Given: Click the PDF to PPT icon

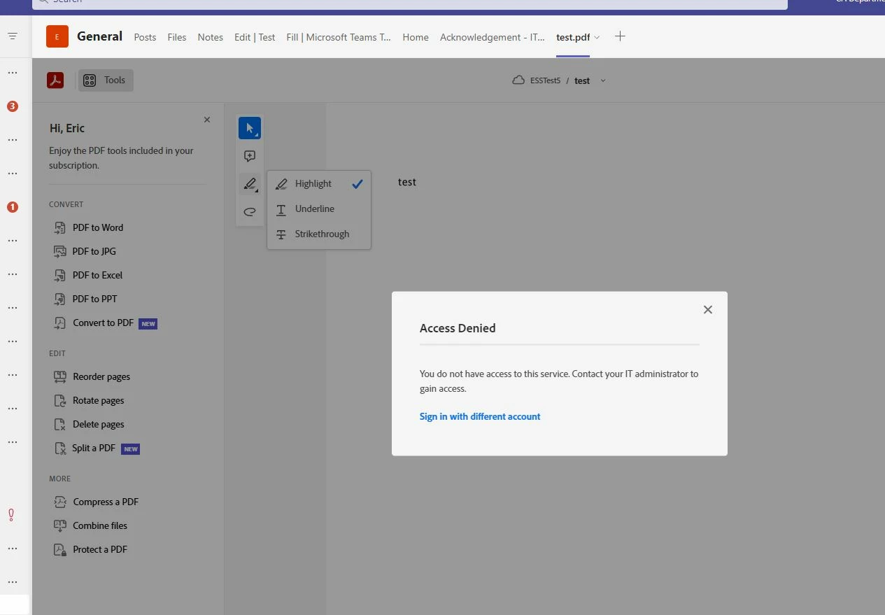Looking at the screenshot, I should click(60, 299).
